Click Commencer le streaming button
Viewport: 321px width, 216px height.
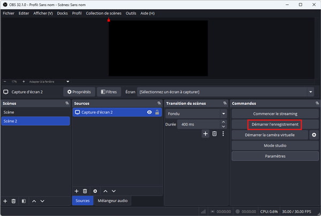pyautogui.click(x=274, y=114)
